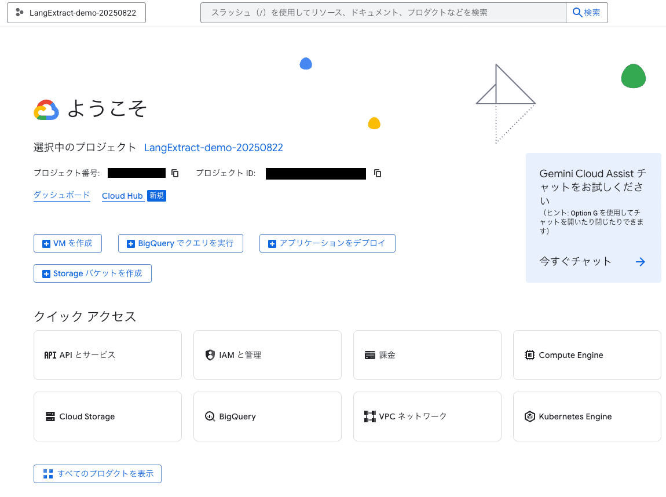
Task: Click the VPC ネットワーク icon
Action: coord(371,416)
